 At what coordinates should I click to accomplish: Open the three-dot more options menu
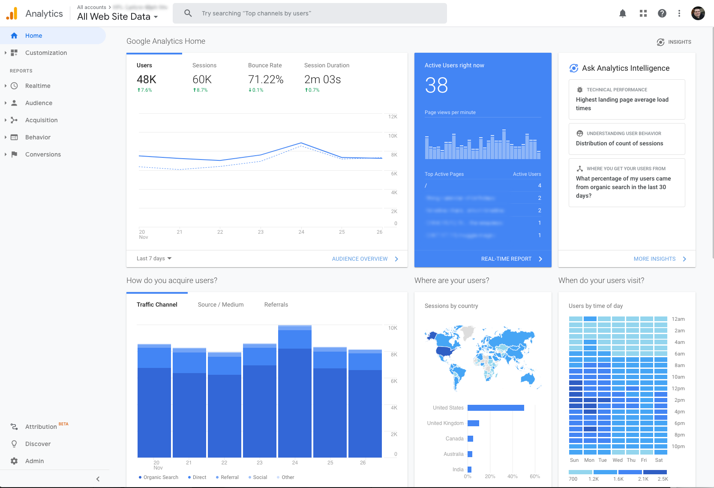[x=679, y=13]
